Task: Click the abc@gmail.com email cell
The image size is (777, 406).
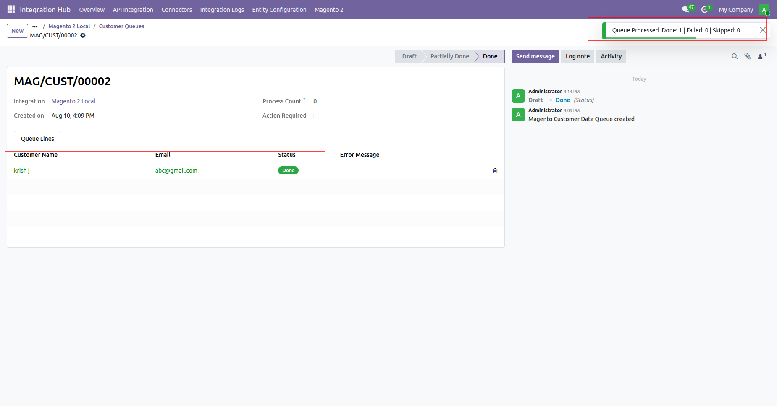Action: (176, 171)
